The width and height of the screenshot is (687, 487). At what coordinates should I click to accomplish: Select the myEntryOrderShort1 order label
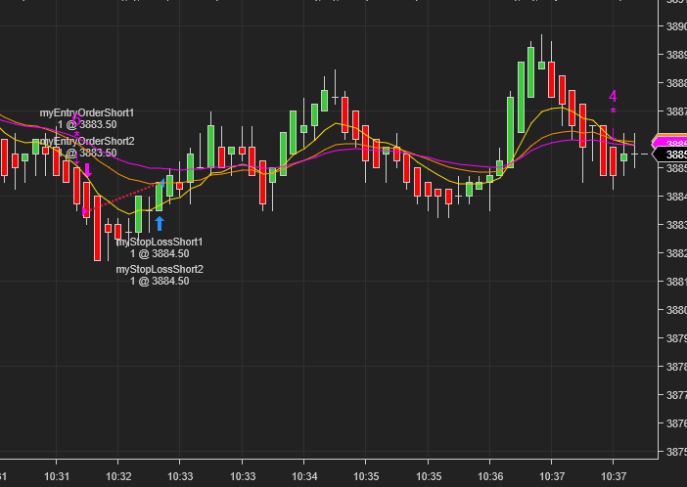(87, 113)
